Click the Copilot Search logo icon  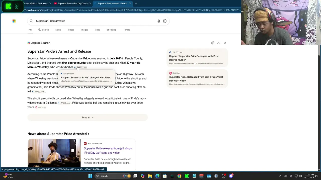[x=29, y=43]
